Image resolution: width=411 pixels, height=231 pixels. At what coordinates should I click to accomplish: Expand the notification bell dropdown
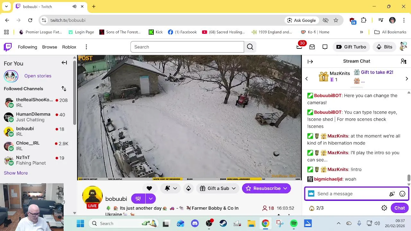pos(175,188)
